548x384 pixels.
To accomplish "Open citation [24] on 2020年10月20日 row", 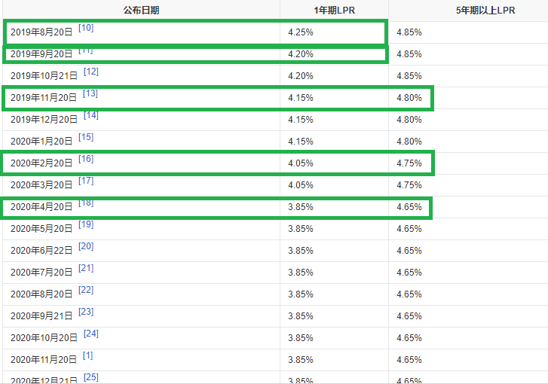I will [91, 334].
